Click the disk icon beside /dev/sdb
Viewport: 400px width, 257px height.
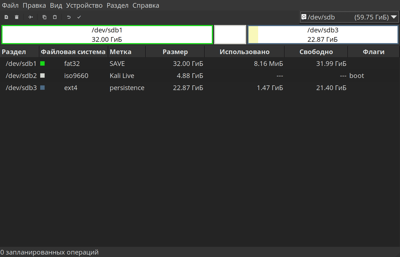(304, 17)
